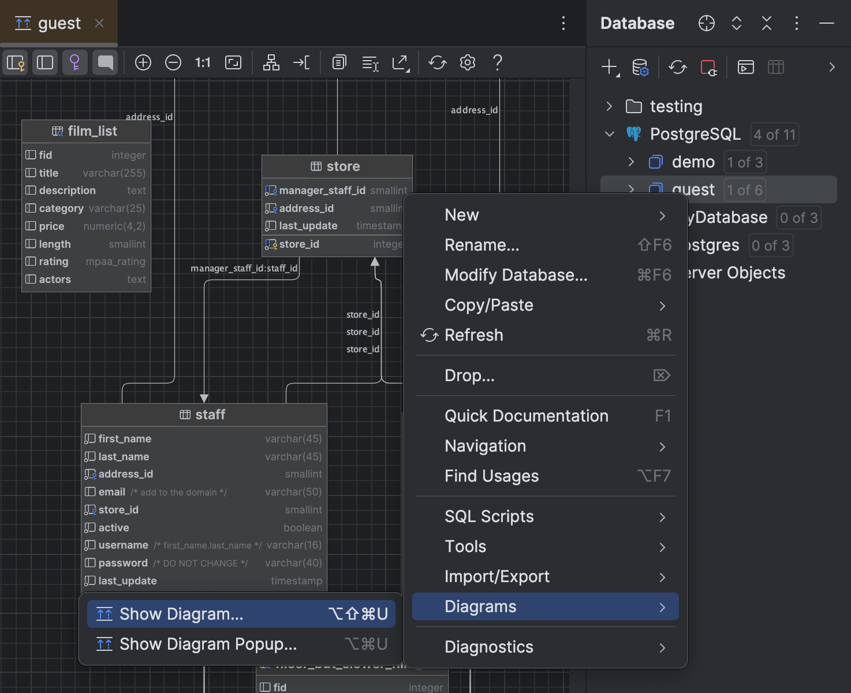Reset diagram zoom to 1:1
851x693 pixels.
click(203, 62)
